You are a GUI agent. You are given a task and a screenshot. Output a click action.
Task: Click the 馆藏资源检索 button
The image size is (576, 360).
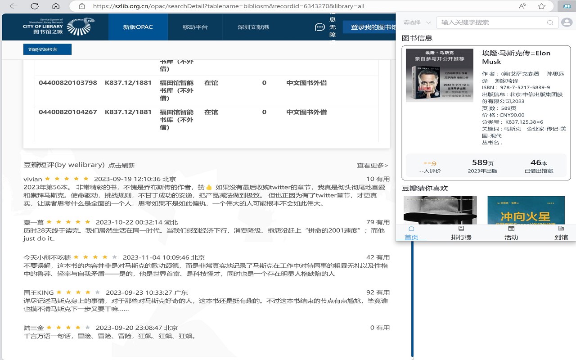coord(47,49)
